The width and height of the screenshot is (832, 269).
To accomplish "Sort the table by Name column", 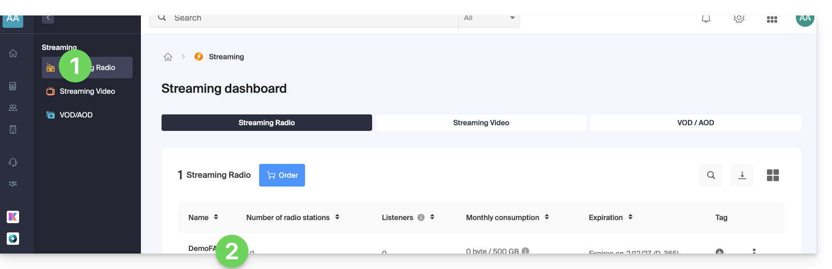I will click(216, 217).
